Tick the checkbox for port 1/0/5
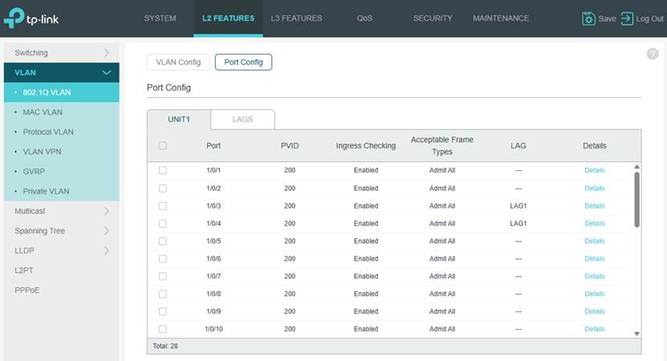 [x=163, y=241]
